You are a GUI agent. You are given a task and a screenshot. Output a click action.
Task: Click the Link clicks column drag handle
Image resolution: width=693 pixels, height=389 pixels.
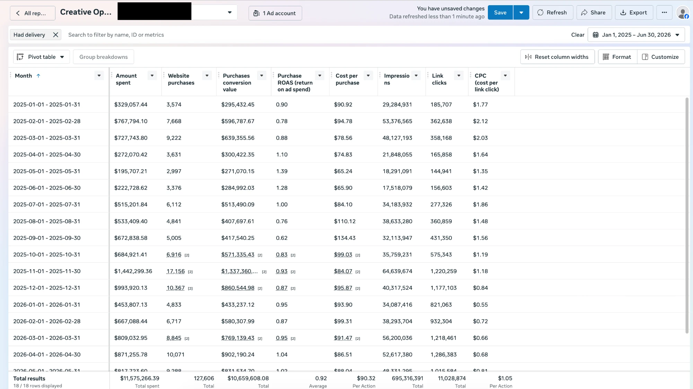tap(428, 75)
